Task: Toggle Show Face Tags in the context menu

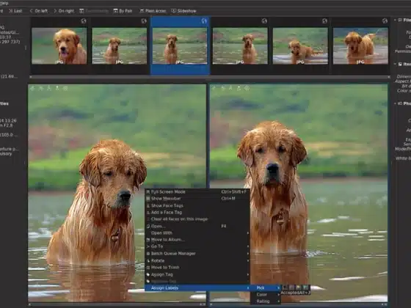Action: pyautogui.click(x=197, y=206)
